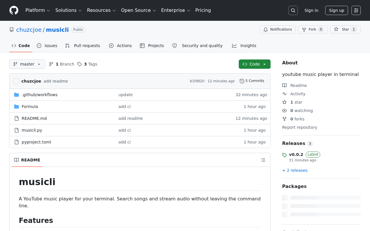The height and width of the screenshot is (231, 370).
Task: Open the pyproject.toml file name
Action: [36, 142]
